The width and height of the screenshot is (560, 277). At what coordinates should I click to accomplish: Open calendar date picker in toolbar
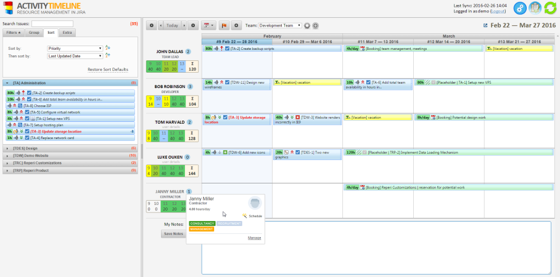[x=209, y=25]
